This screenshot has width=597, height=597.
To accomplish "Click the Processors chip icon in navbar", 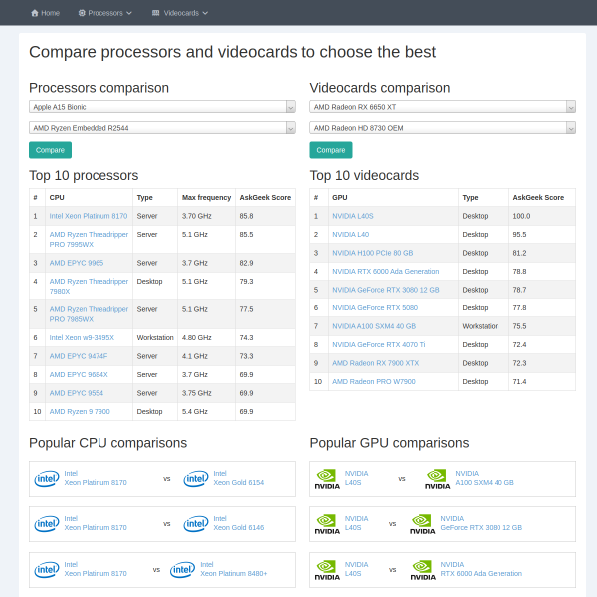I will (82, 13).
